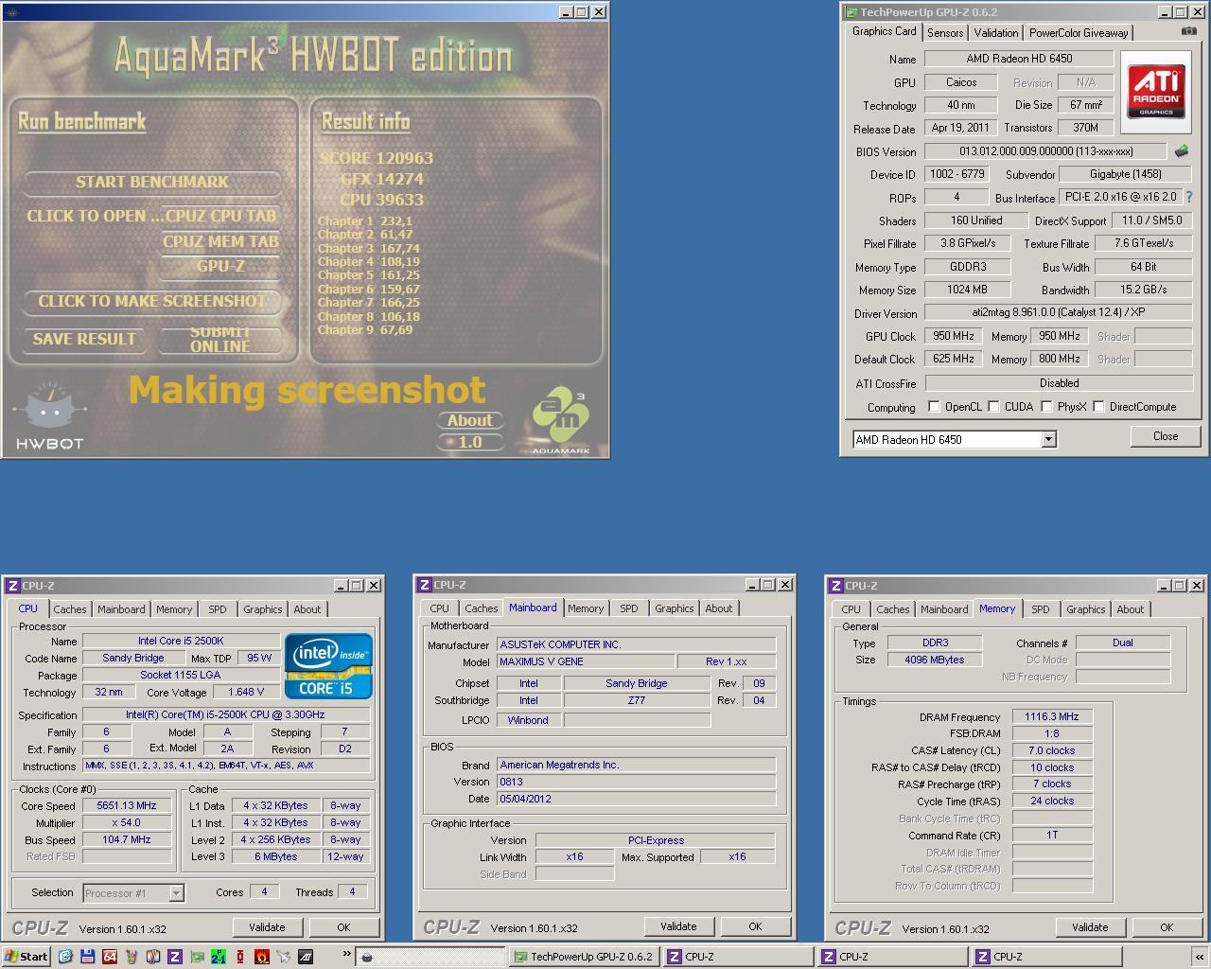1211x969 pixels.
Task: Enable the DirectCompute checkbox in GPU-Z
Action: (x=1098, y=407)
